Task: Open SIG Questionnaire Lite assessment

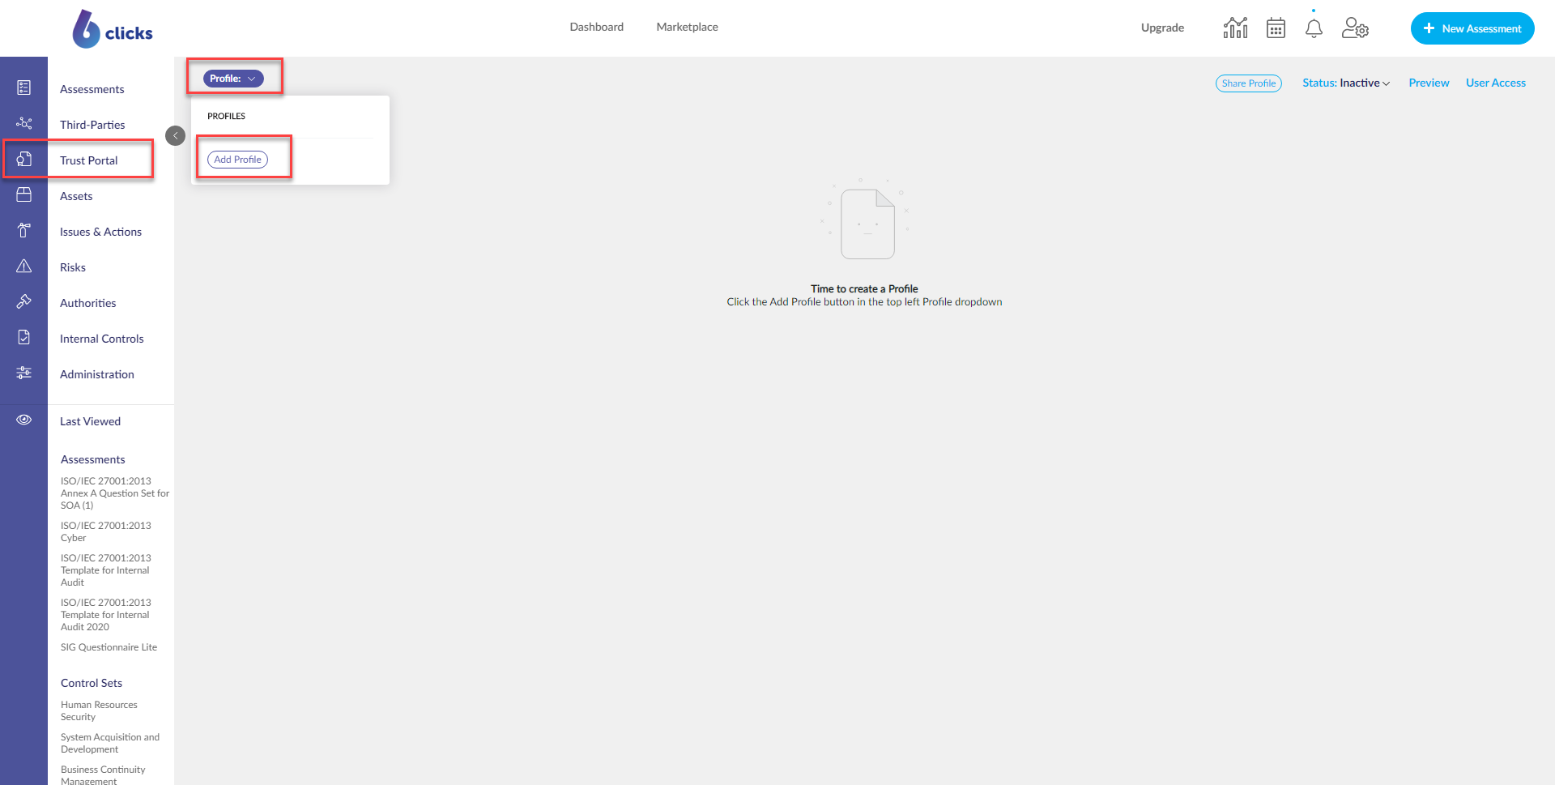Action: point(109,647)
